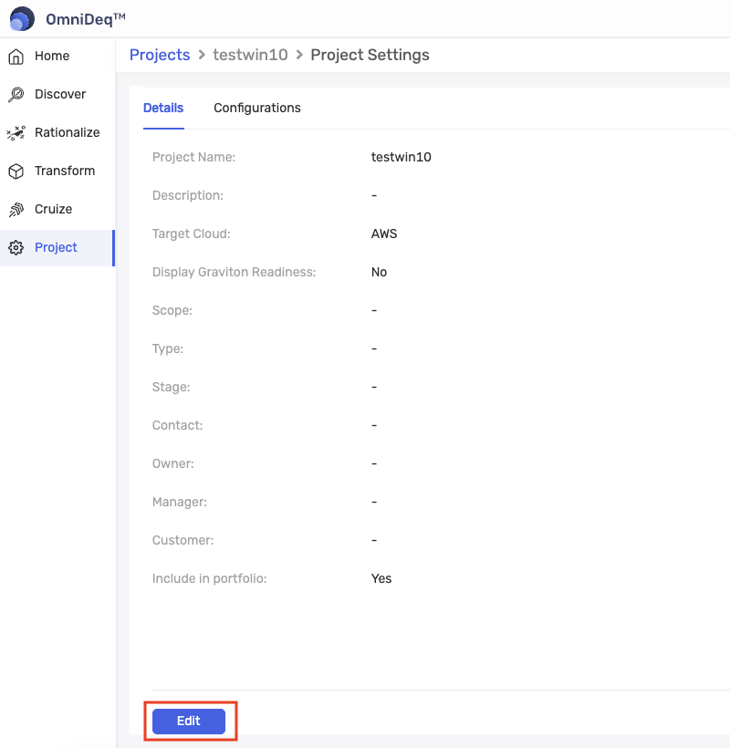Select the Cruize sidebar icon
This screenshot has width=730, height=748.
click(x=16, y=210)
